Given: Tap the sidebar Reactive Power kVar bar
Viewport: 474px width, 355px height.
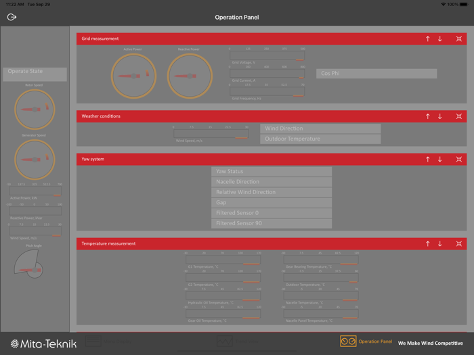Looking at the screenshot, I should pyautogui.click(x=35, y=211).
